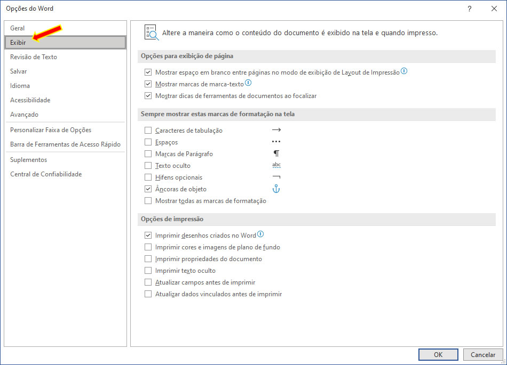Click the optional hyphen symbol
This screenshot has width=507, height=365.
(276, 177)
